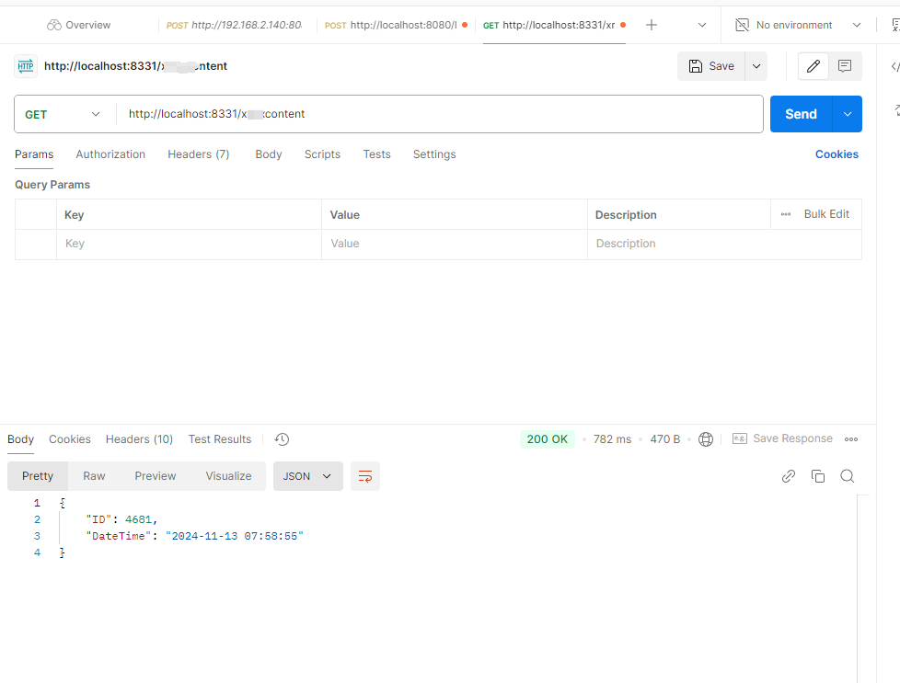Open the Authorization tab

[110, 154]
